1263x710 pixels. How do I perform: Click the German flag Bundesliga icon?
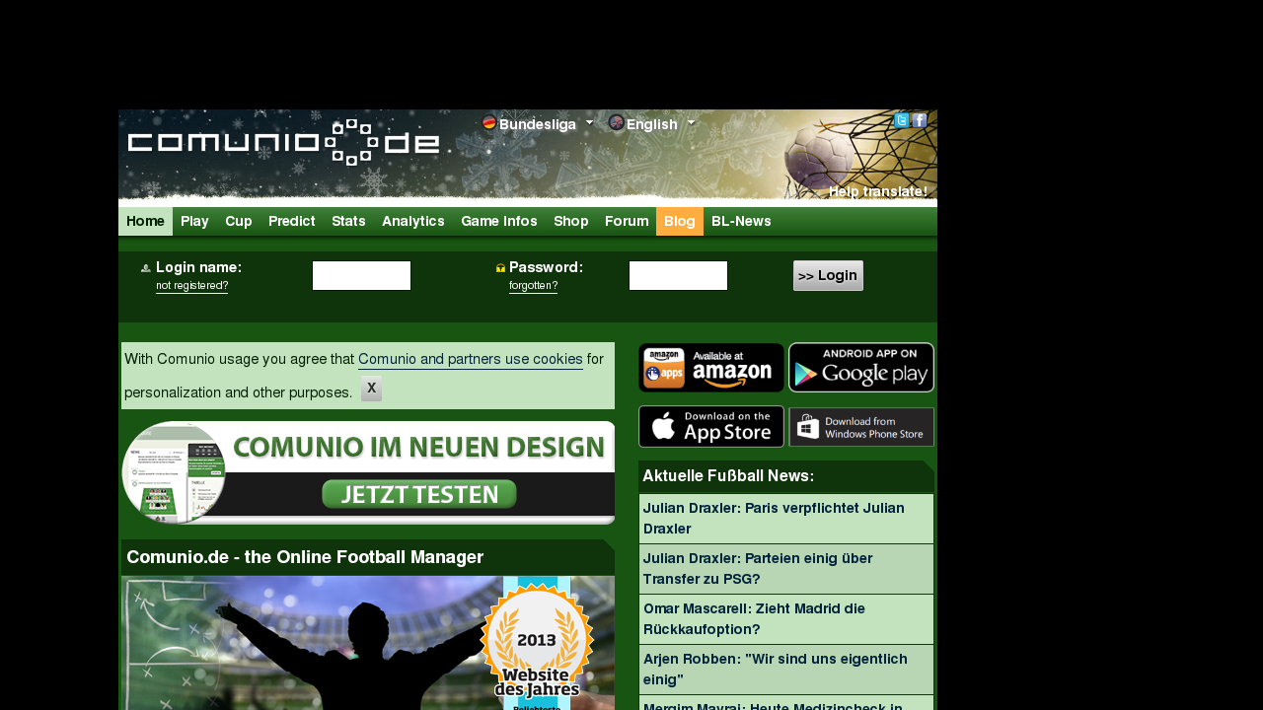point(489,123)
